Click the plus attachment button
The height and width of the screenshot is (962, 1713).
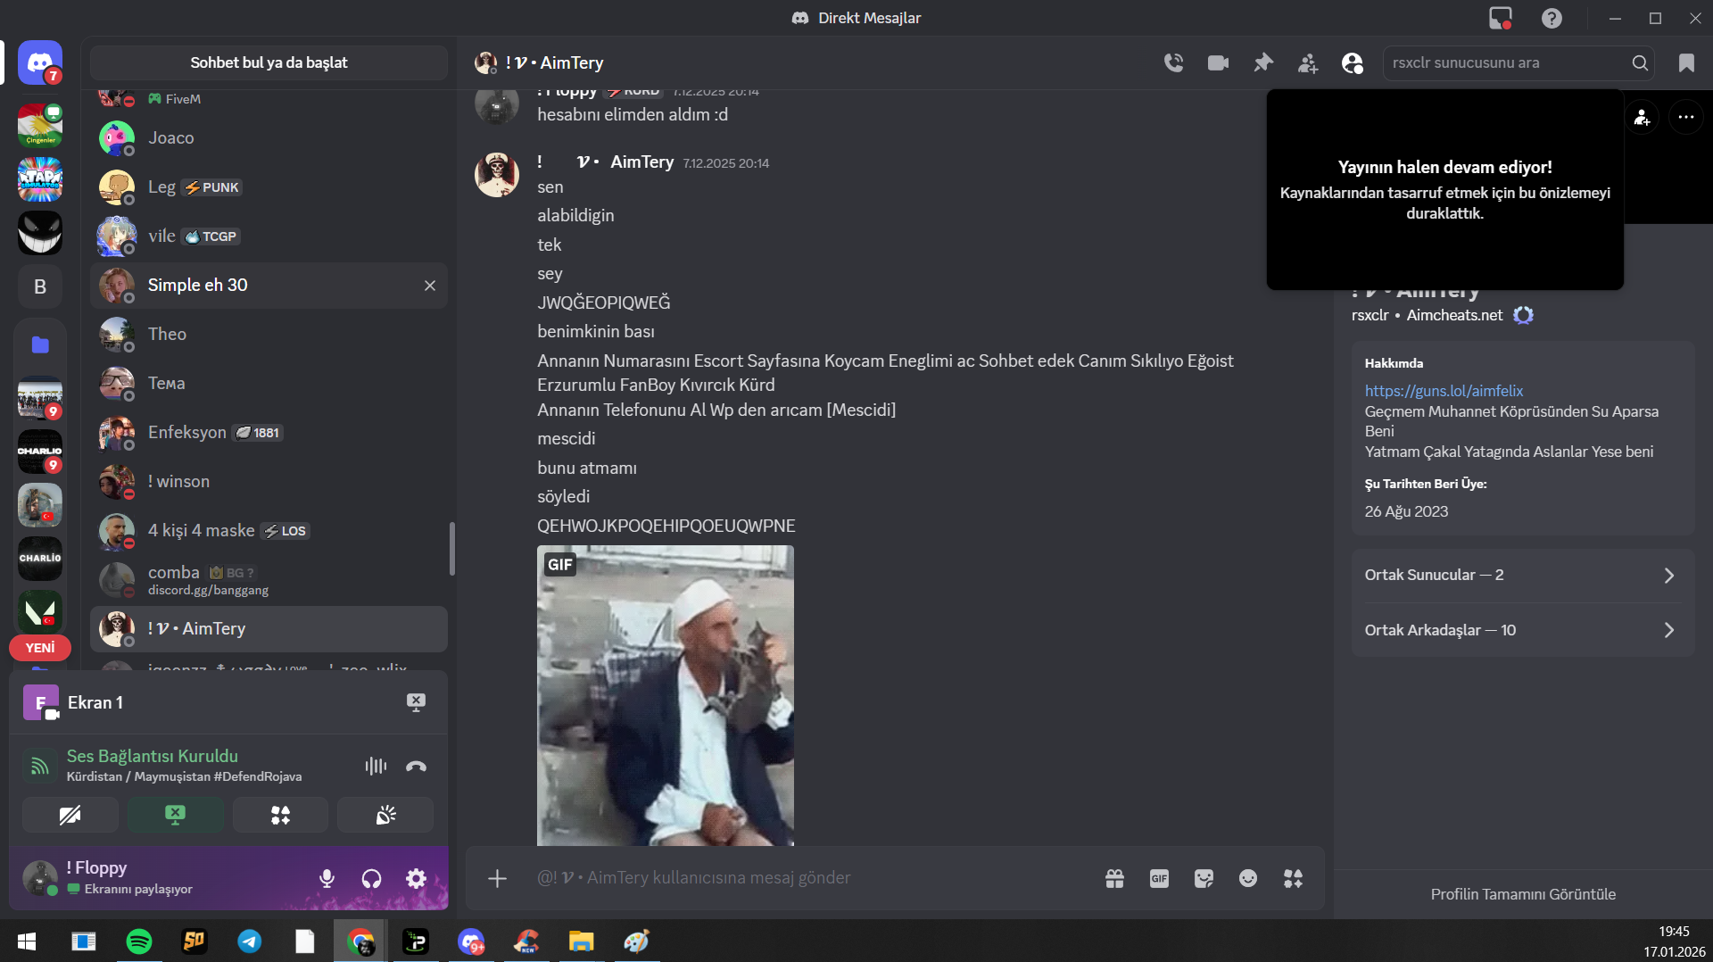click(497, 878)
